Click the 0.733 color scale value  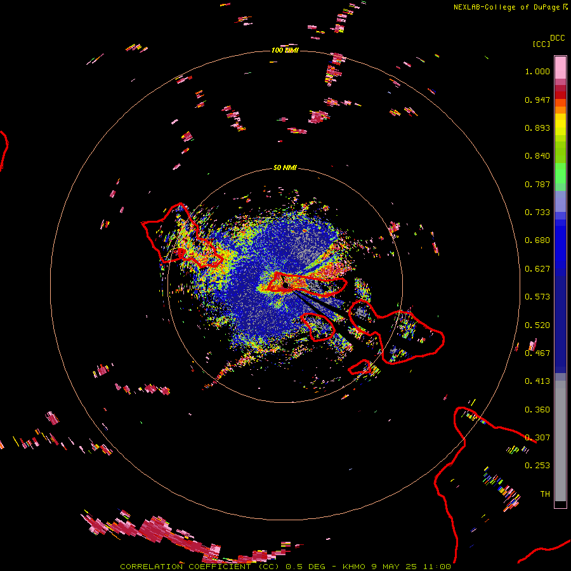point(537,213)
